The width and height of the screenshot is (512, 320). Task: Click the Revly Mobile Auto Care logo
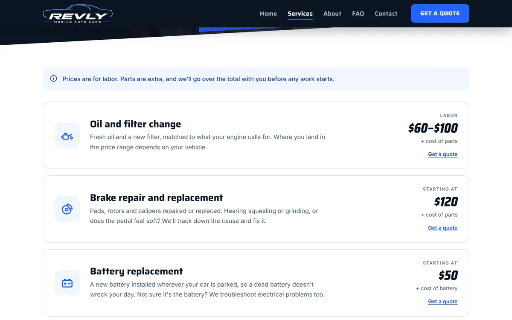78,14
